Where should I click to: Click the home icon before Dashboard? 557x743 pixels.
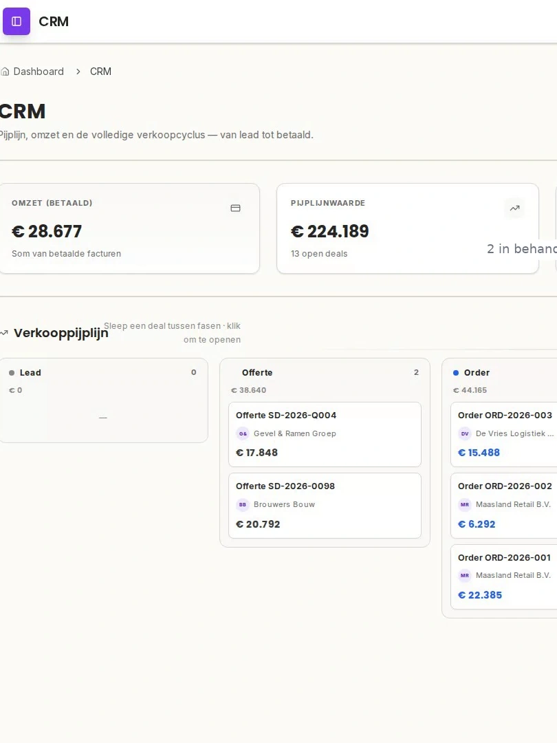tap(5, 72)
